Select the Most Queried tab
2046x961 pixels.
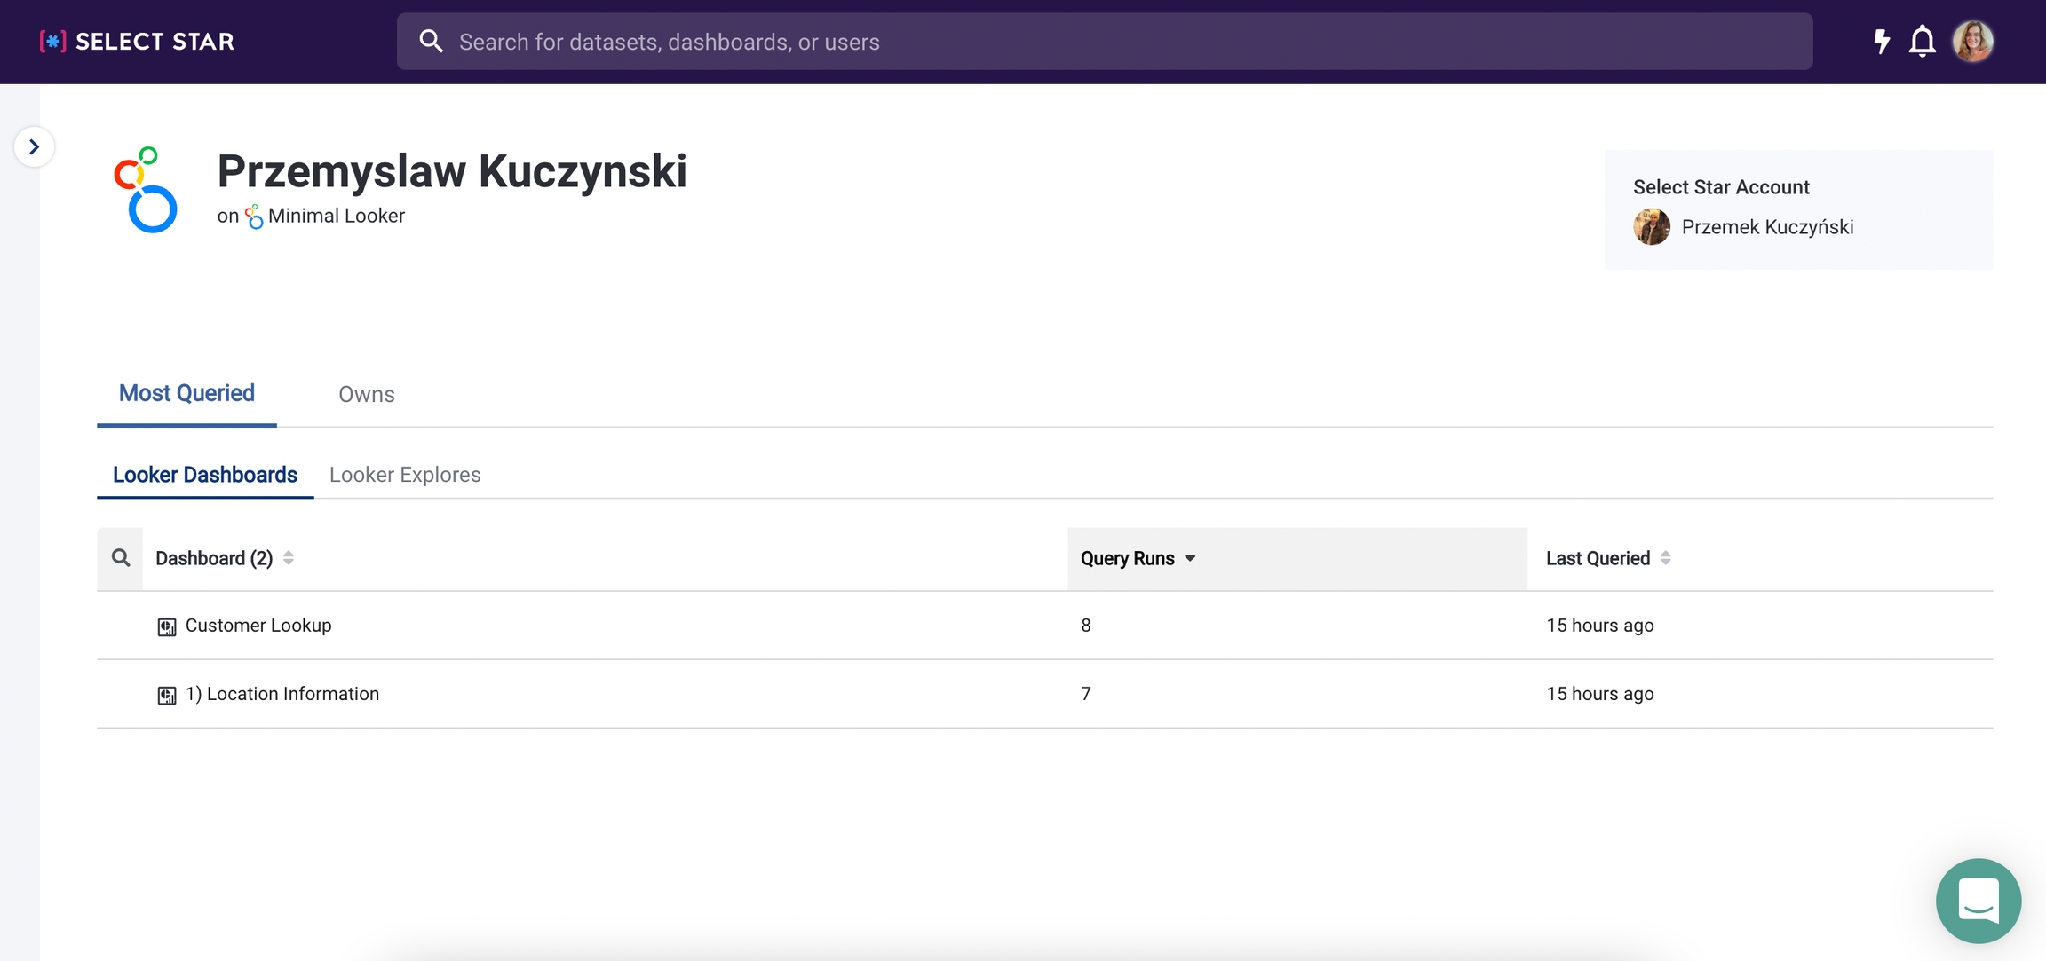[x=186, y=394]
